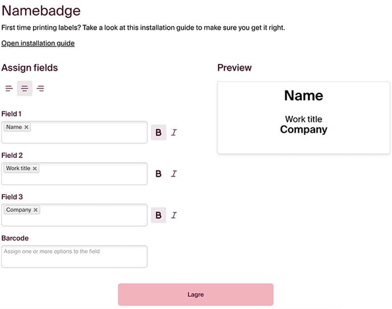
Task: Open the installation guide link
Action: pyautogui.click(x=38, y=43)
